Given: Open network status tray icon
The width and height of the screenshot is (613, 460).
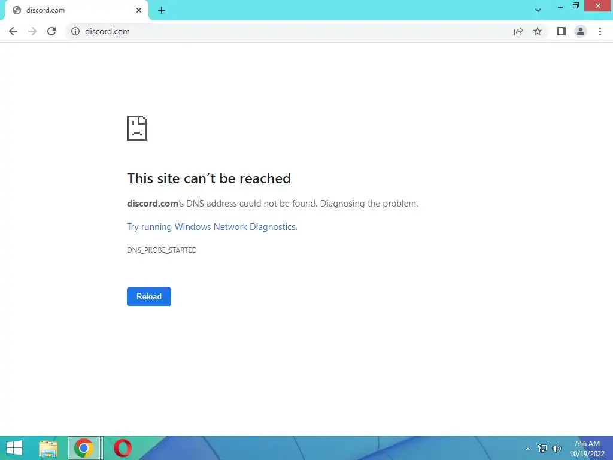Looking at the screenshot, I should [x=542, y=449].
